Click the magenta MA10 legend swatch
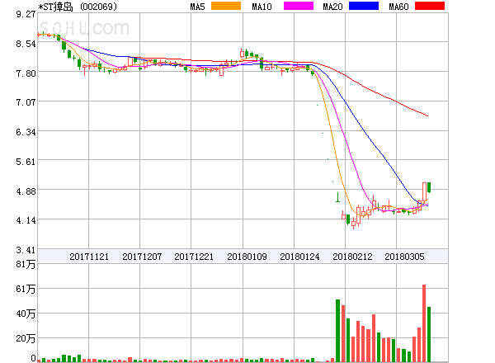Screen dimensions: 495x363 pos(299,6)
